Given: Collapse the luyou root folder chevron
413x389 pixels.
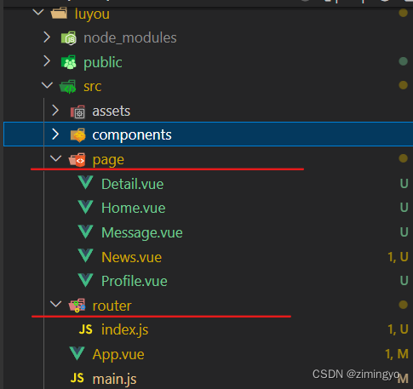Looking at the screenshot, I should coord(38,12).
